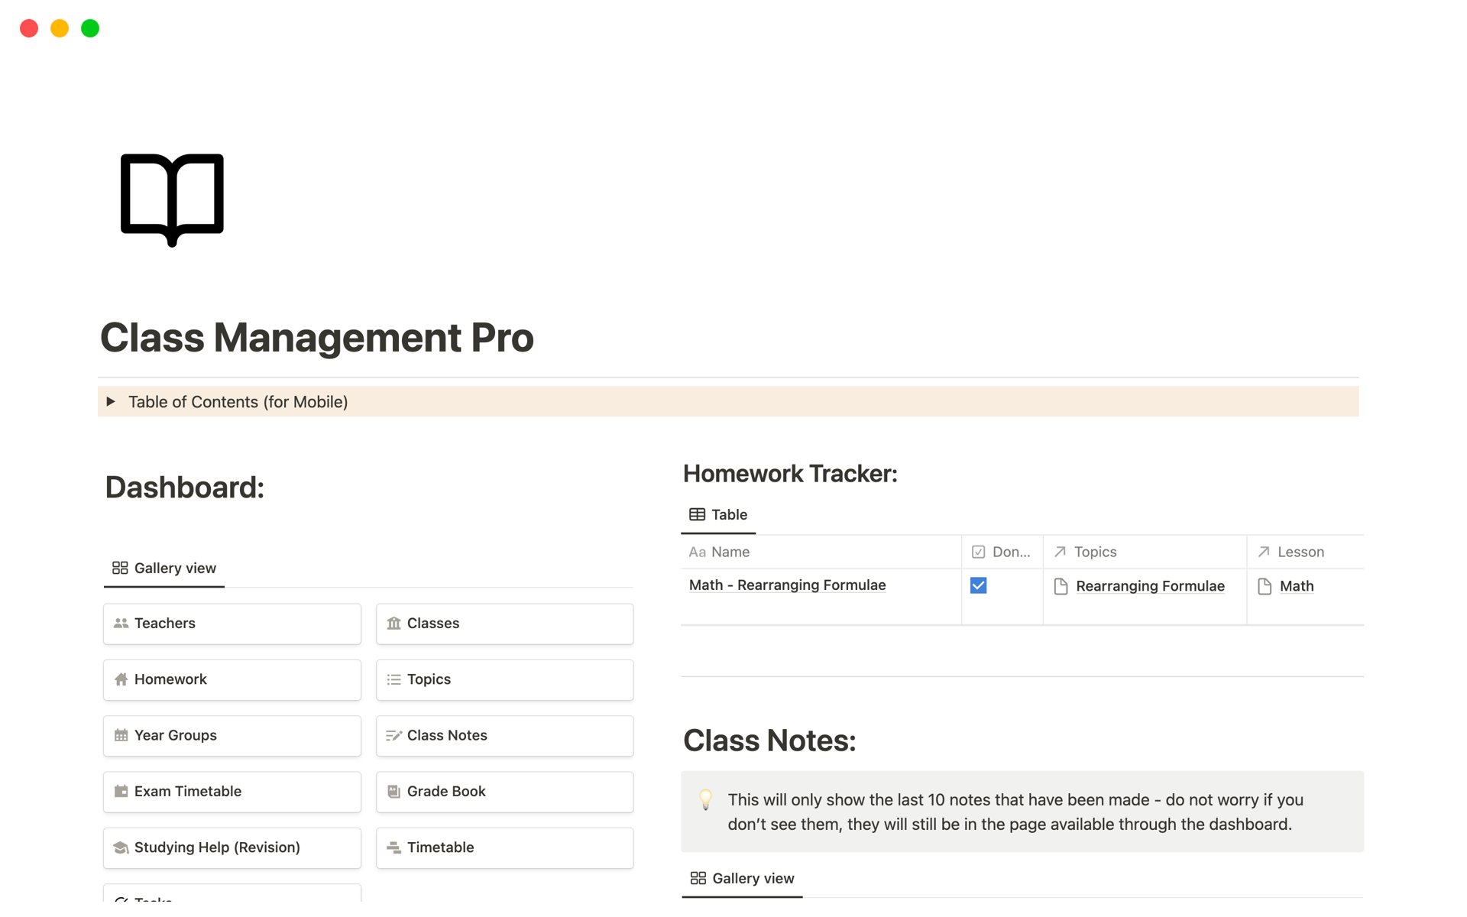This screenshot has width=1467, height=917.
Task: Click the gallery grid icon under Class Notes
Action: tap(698, 878)
